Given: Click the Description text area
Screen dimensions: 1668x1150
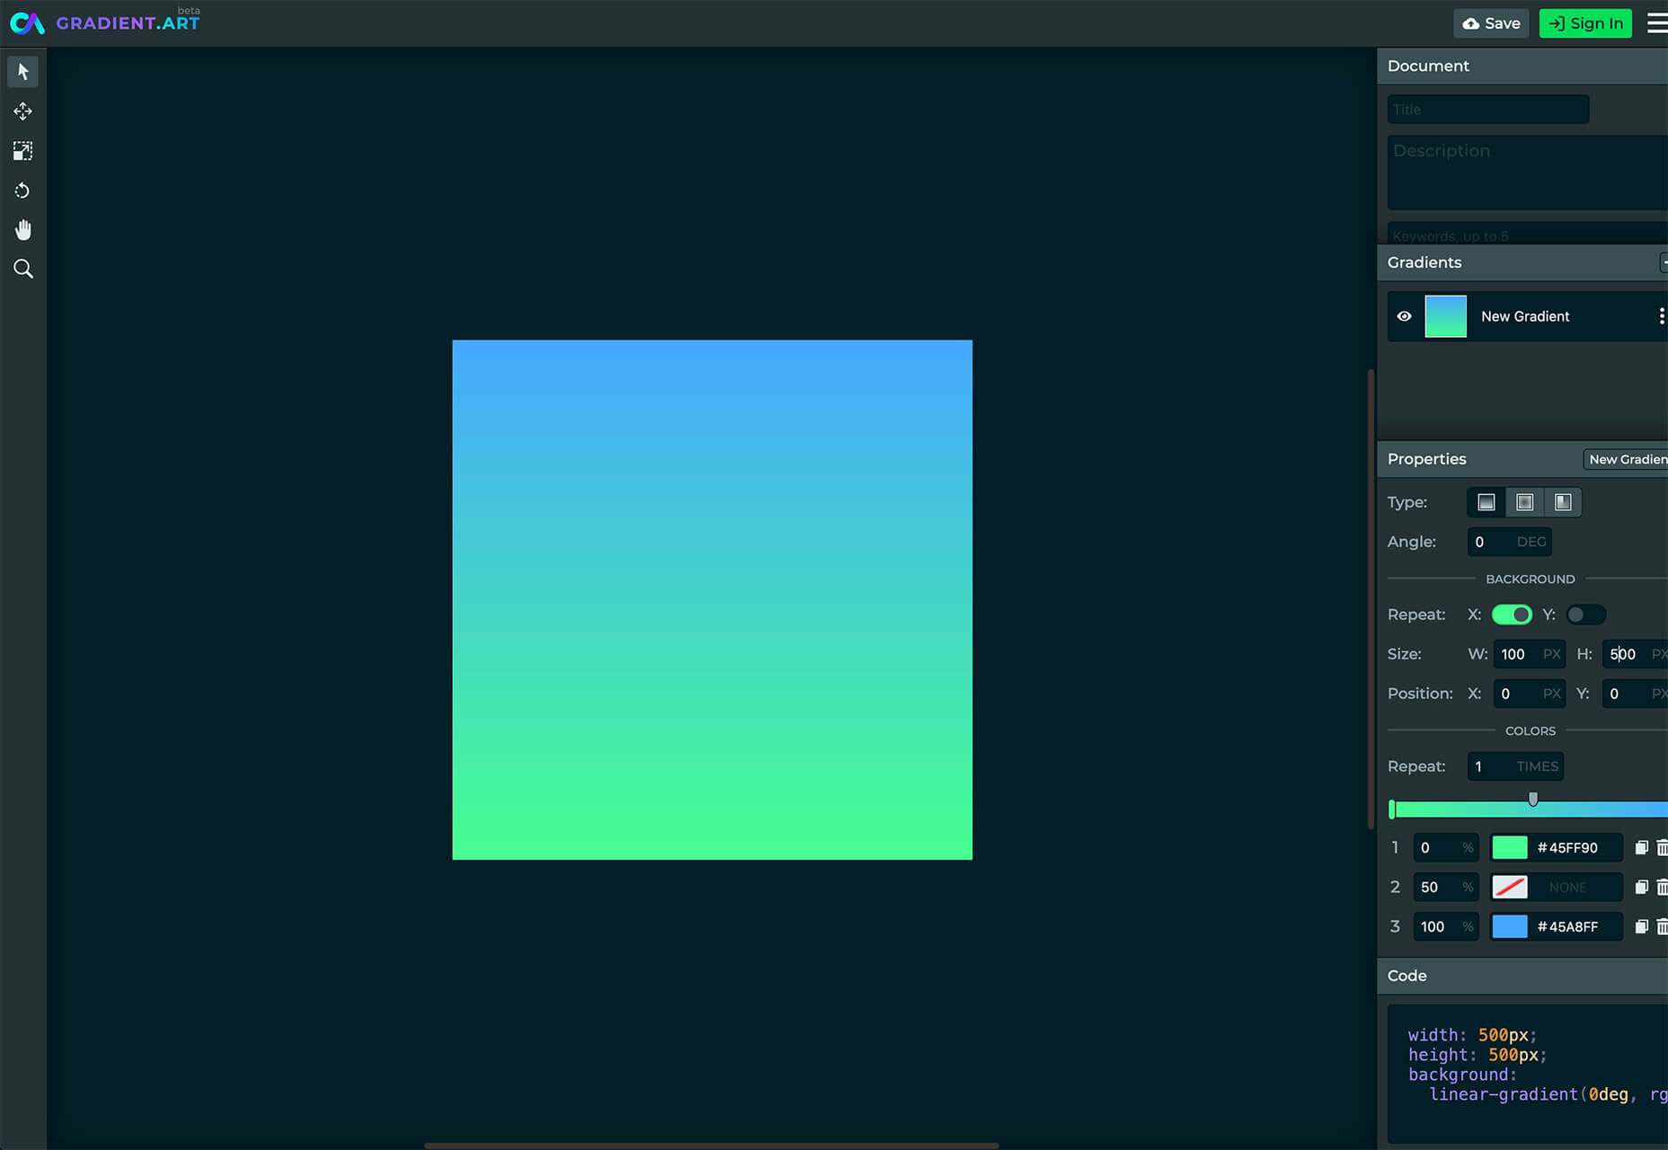Looking at the screenshot, I should click(1528, 172).
